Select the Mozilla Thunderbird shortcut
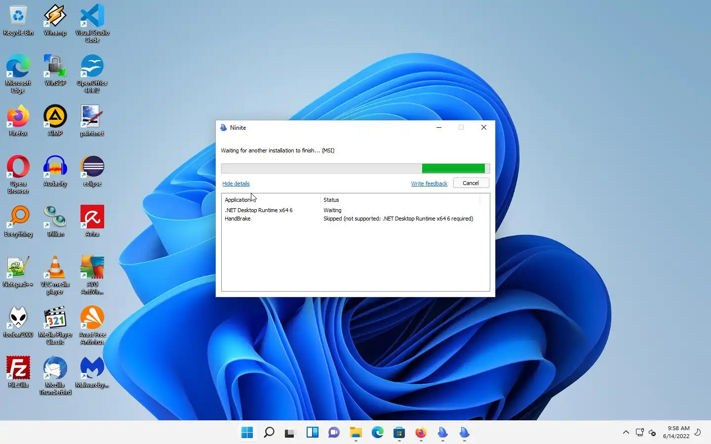711x444 pixels. 55,376
